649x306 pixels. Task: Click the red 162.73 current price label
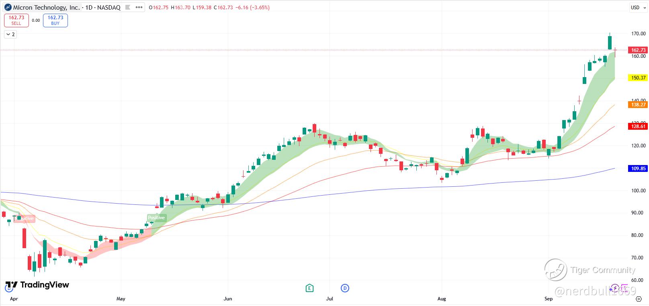tap(638, 50)
